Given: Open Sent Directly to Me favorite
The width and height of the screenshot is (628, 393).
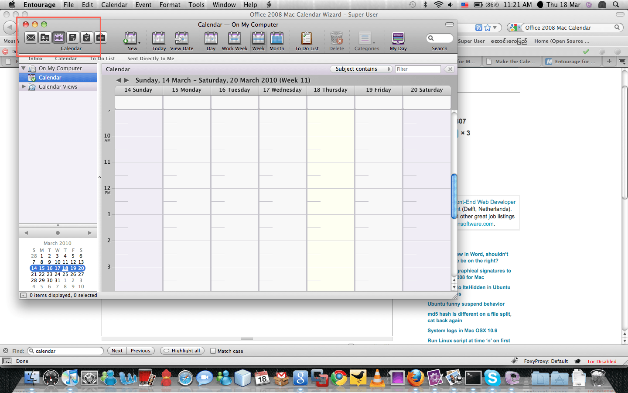Looking at the screenshot, I should point(150,59).
